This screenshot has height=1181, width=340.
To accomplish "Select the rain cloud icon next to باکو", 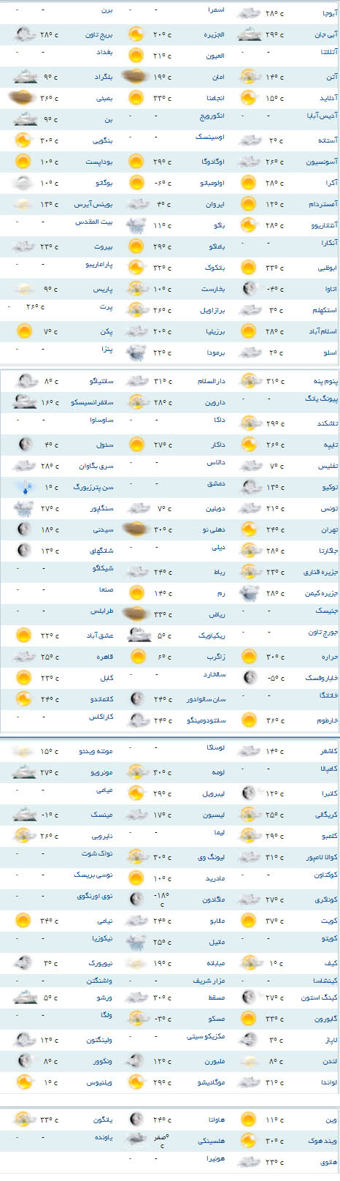I will pyautogui.click(x=136, y=225).
